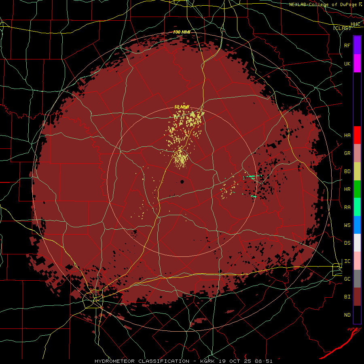Pick the RA mint legend swatch
The width and height of the screenshot is (364, 364).
[x=357, y=207]
